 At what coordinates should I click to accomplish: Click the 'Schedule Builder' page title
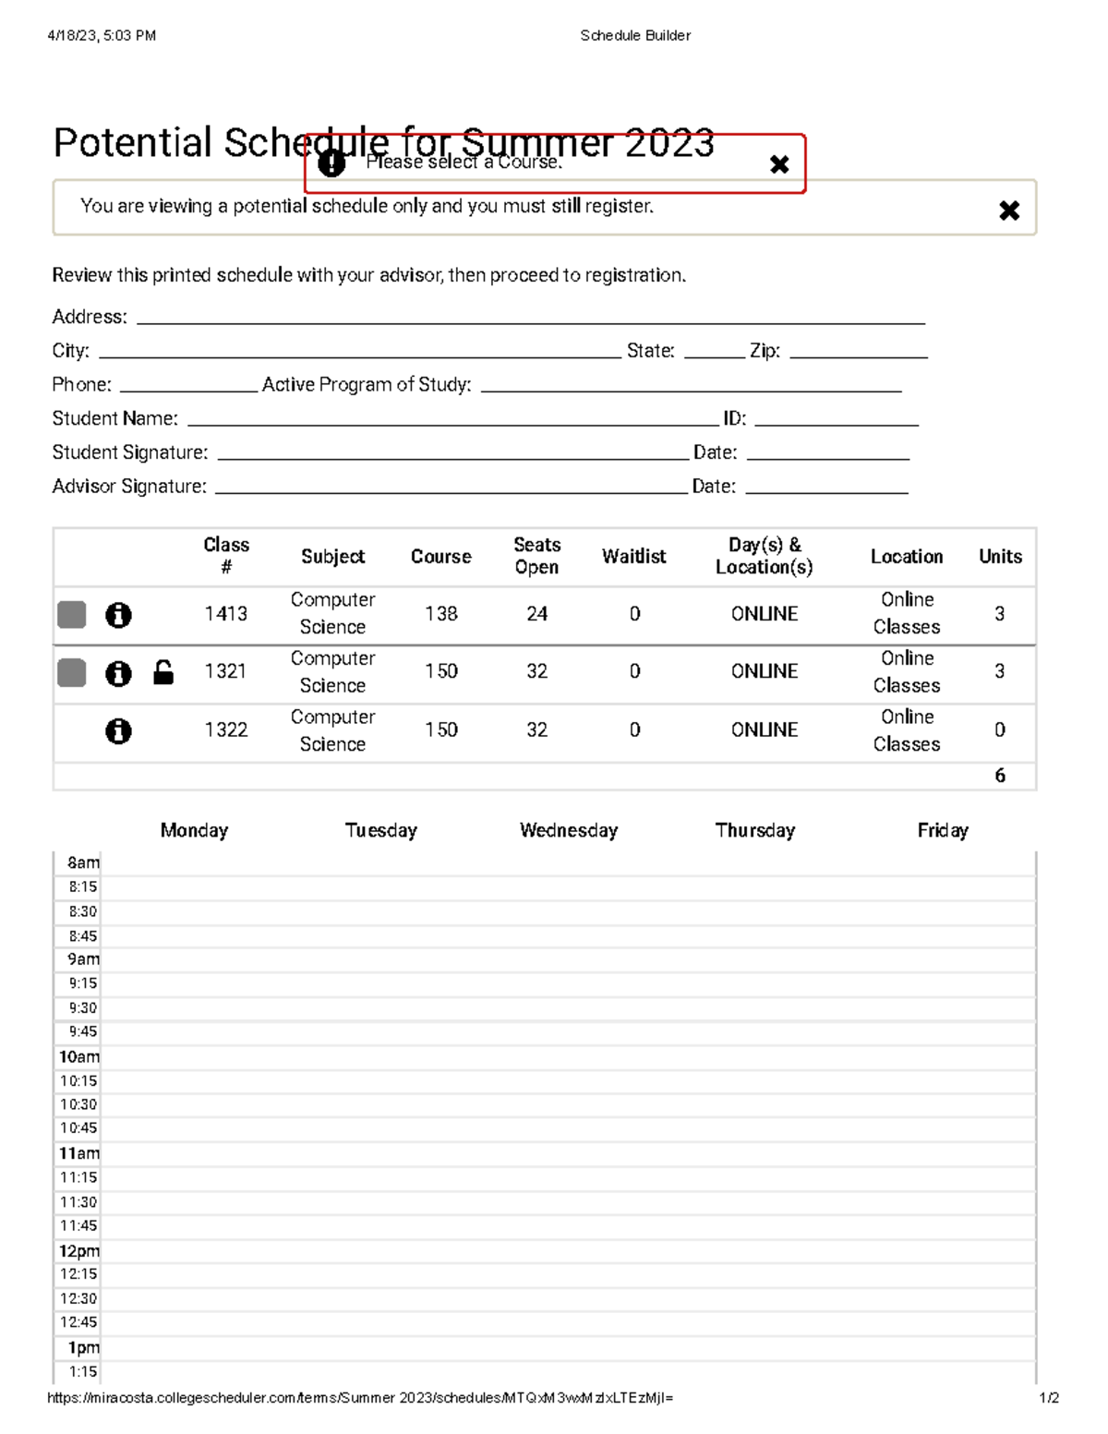click(635, 35)
